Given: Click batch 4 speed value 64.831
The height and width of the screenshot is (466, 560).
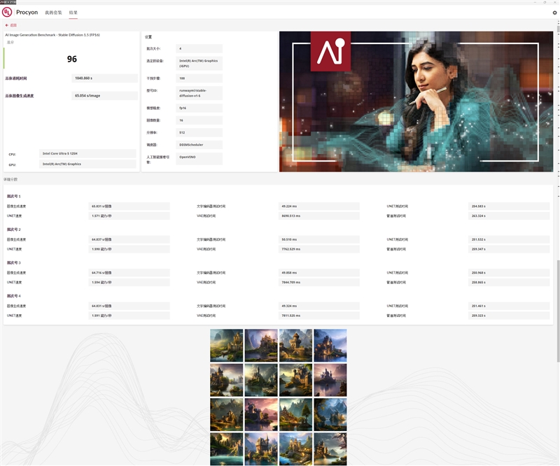Looking at the screenshot, I should coord(129,306).
